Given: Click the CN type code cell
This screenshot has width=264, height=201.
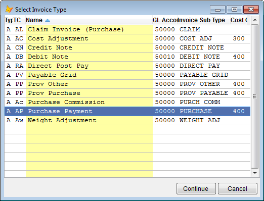Looking at the screenshot, I should click(19, 48).
